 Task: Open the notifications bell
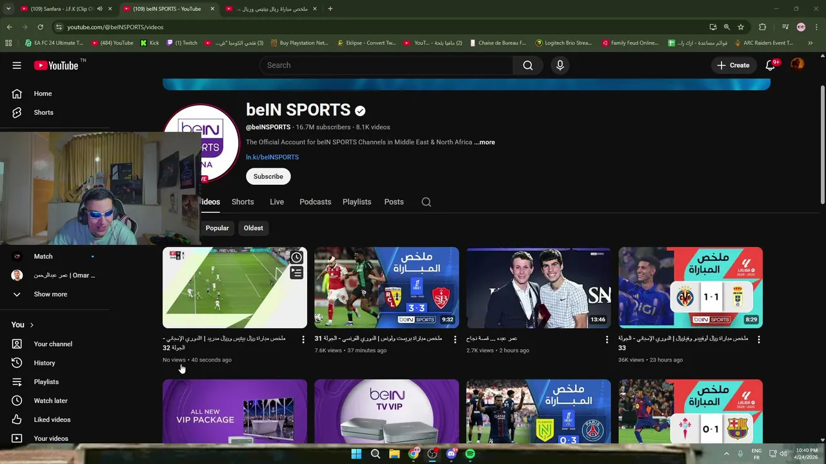pos(771,65)
